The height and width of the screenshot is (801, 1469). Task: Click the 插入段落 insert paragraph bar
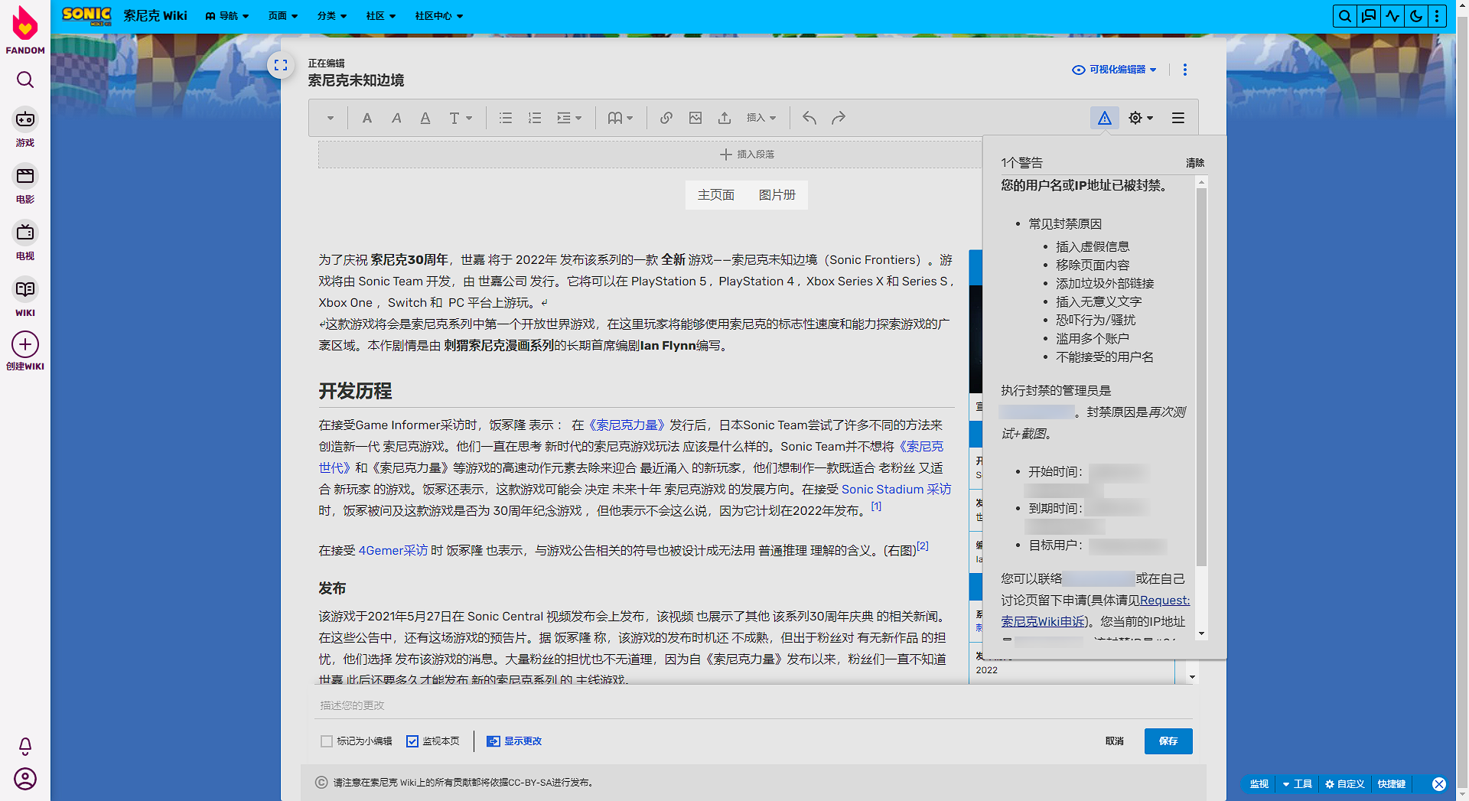coord(650,155)
